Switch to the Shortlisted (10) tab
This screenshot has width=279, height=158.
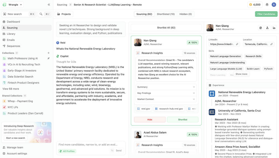[166, 14]
